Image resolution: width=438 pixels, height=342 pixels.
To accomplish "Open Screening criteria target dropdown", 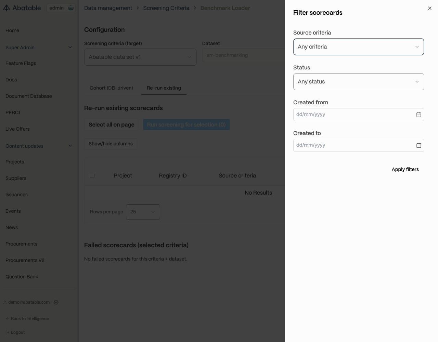I will point(140,57).
